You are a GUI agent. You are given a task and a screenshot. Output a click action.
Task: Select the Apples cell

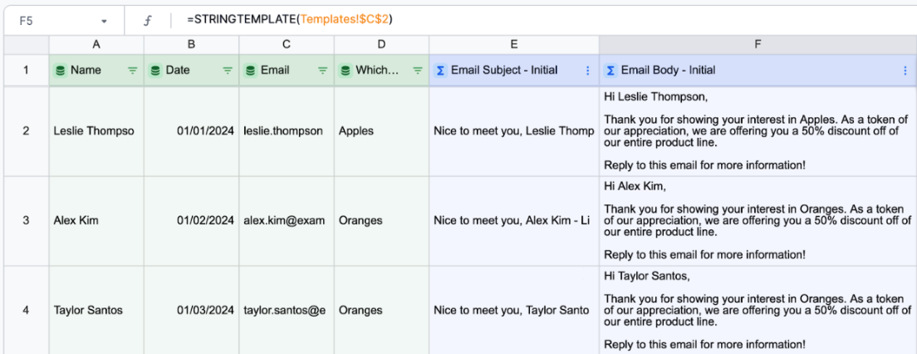pyautogui.click(x=381, y=131)
